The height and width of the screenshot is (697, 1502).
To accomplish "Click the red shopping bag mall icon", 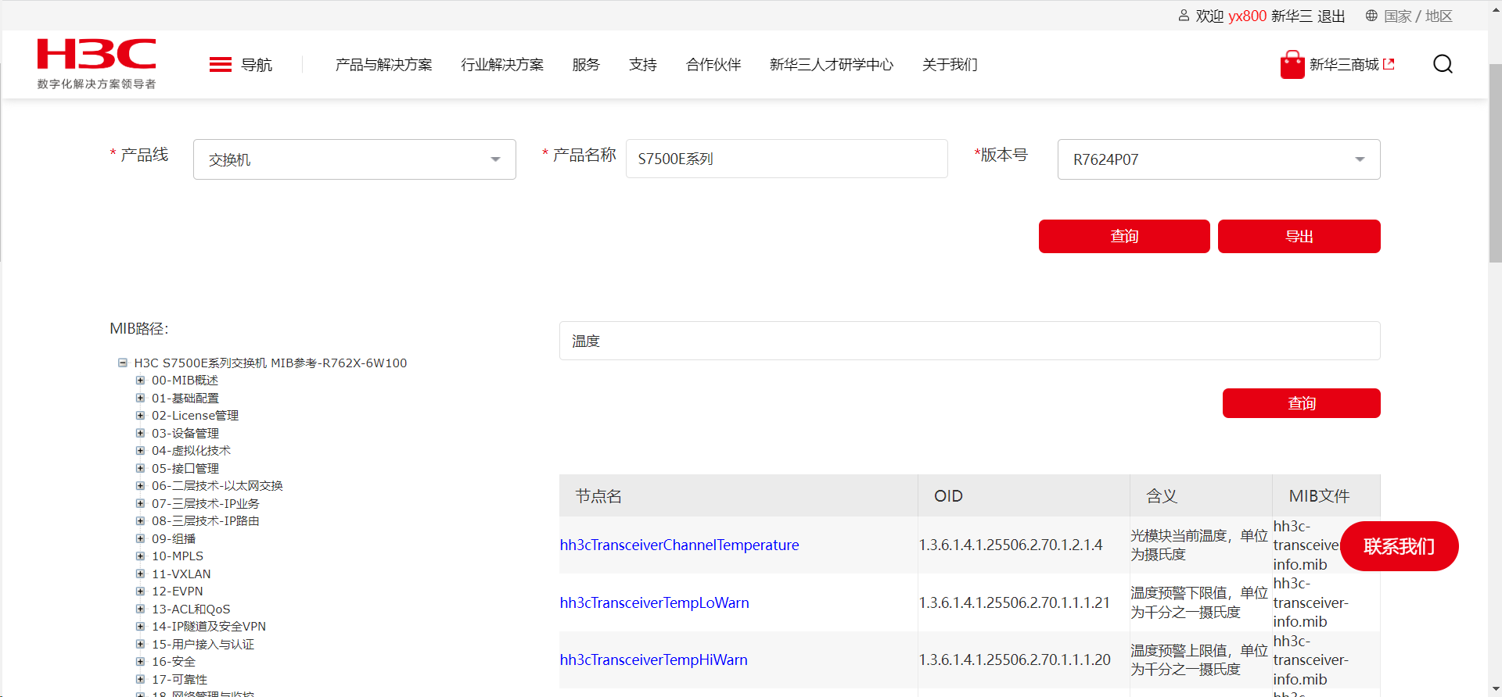I will click(1292, 65).
